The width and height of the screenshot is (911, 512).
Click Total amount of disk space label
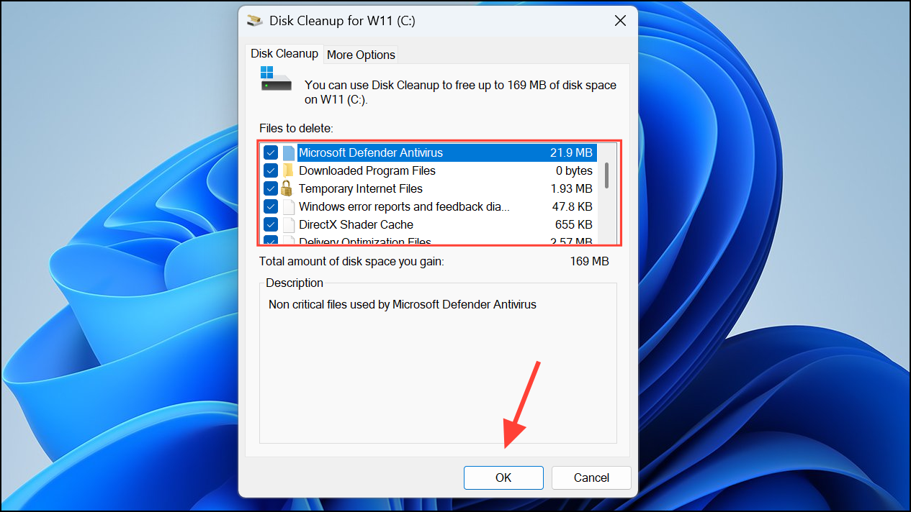pos(351,261)
